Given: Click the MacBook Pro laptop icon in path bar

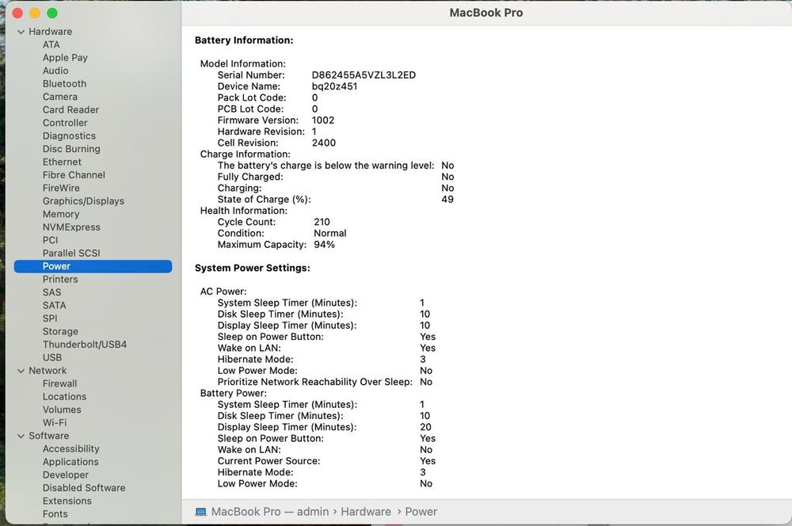Looking at the screenshot, I should (x=200, y=512).
